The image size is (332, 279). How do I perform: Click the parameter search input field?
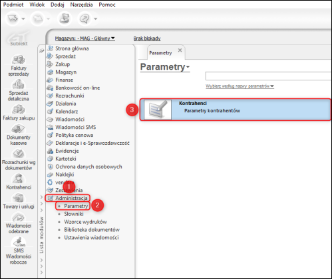[x=268, y=76]
